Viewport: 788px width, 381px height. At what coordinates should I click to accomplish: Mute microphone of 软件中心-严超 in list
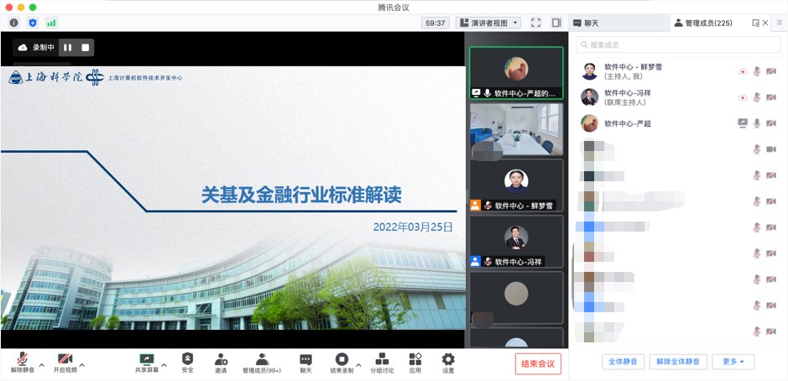point(757,123)
